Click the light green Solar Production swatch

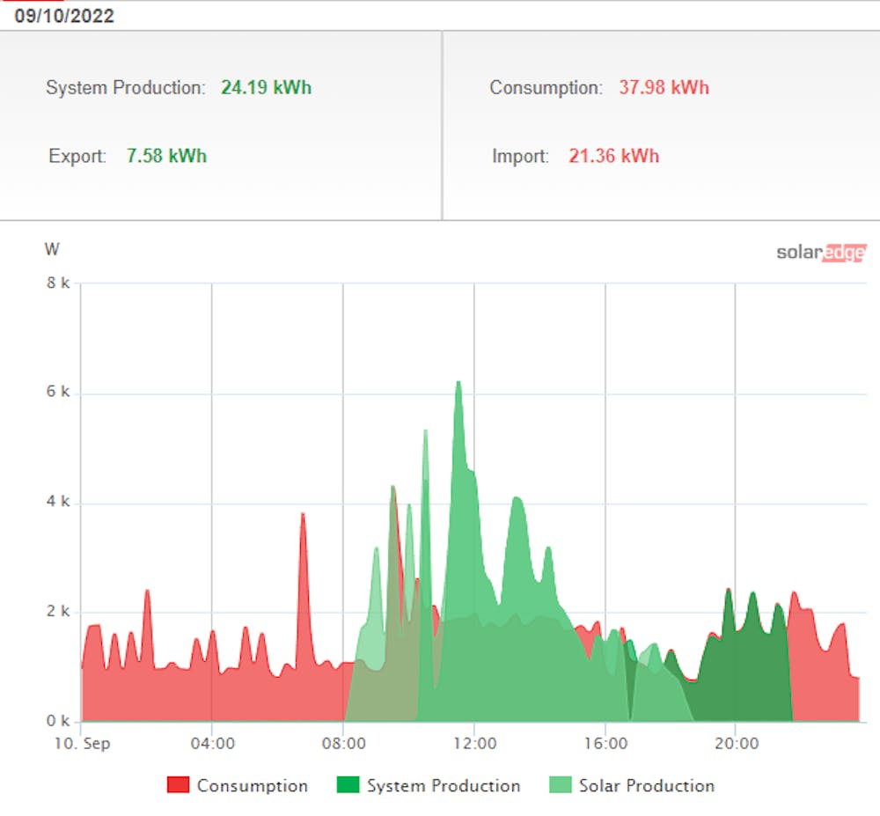tap(560, 784)
